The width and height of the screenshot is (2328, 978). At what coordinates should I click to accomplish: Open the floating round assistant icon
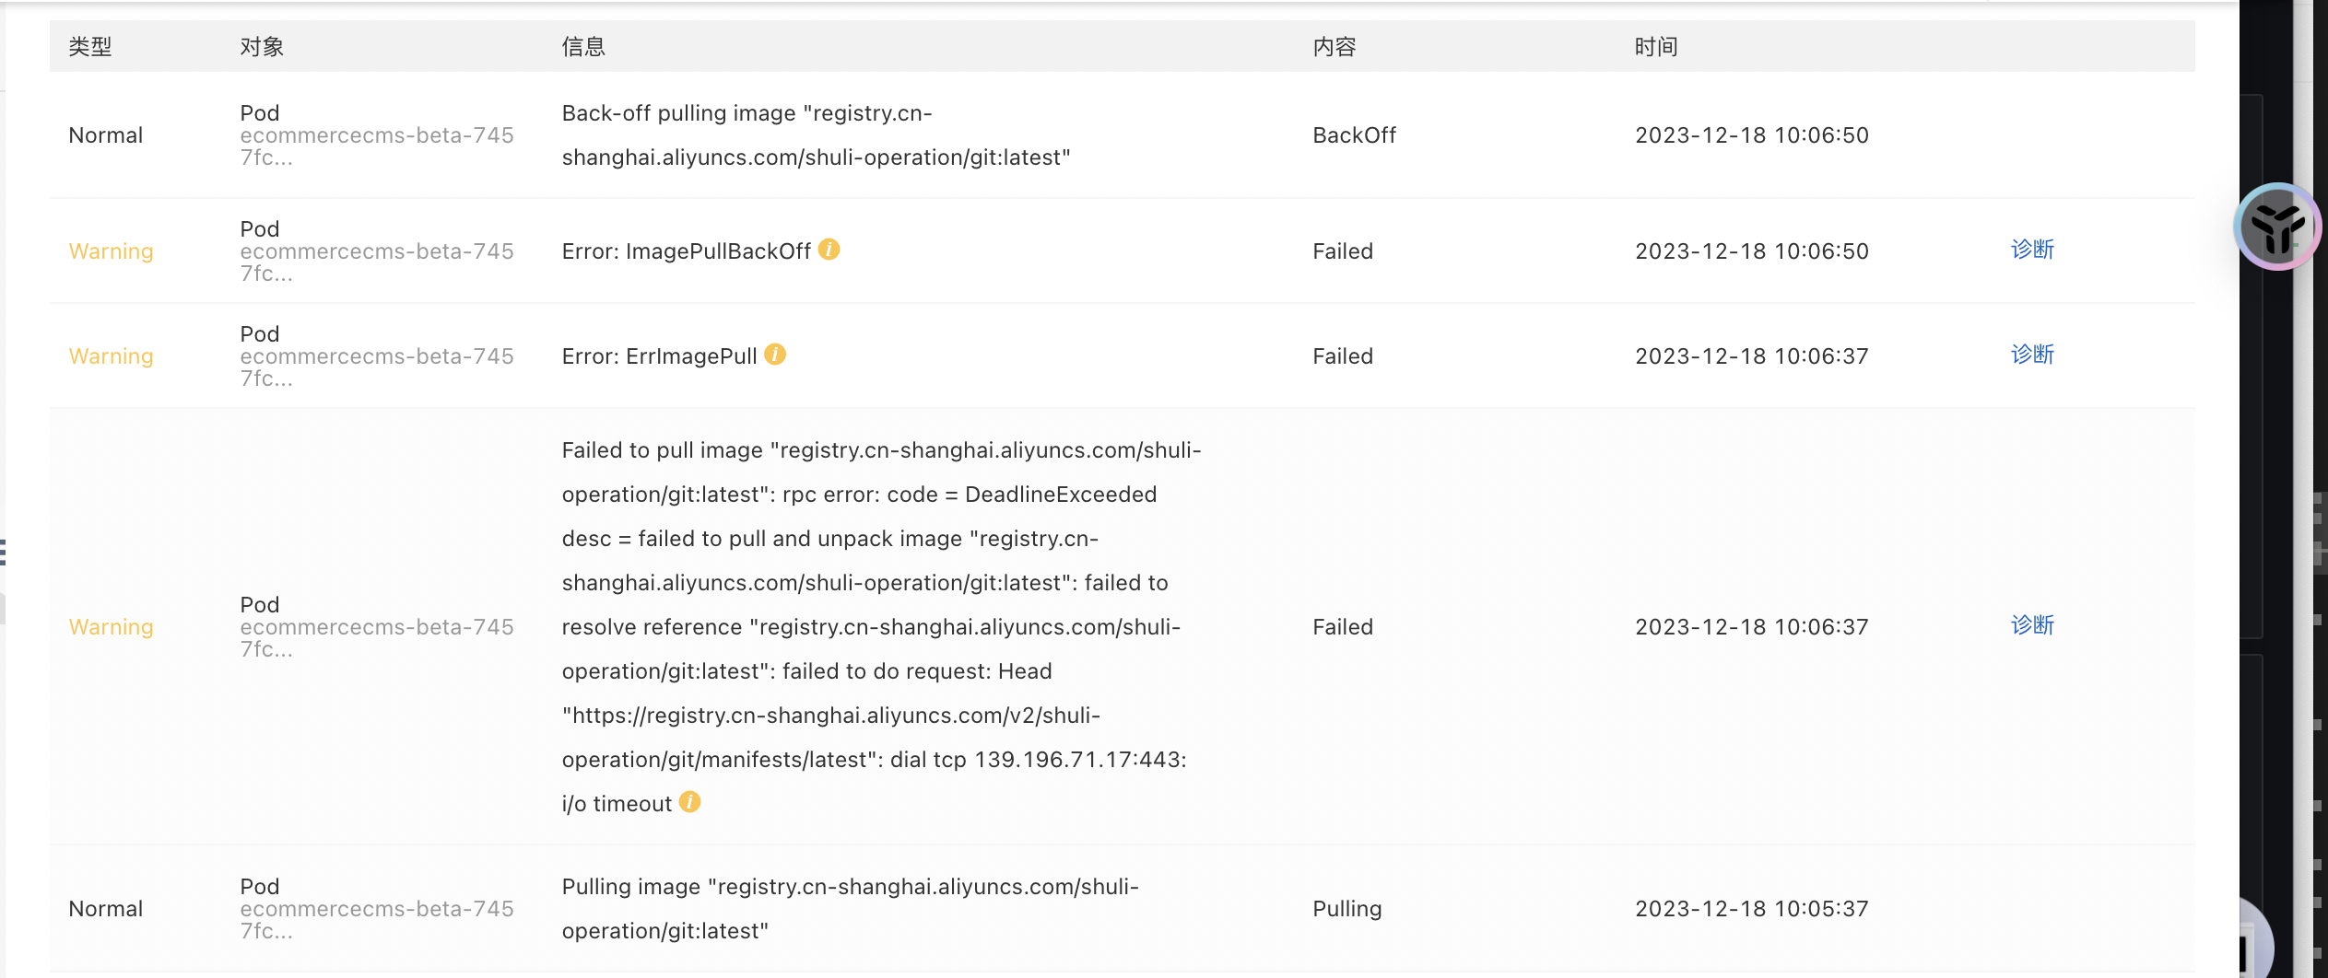click(x=2277, y=227)
